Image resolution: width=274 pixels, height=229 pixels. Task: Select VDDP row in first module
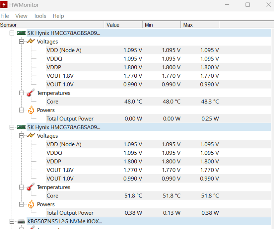coord(158,67)
